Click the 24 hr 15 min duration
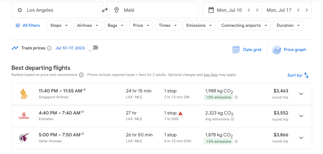 click(x=139, y=91)
